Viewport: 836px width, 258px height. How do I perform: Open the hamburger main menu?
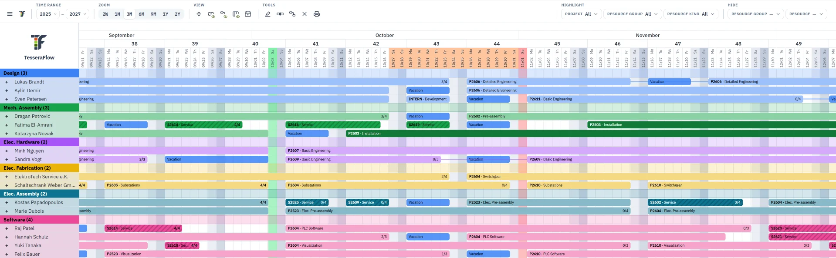click(x=10, y=14)
